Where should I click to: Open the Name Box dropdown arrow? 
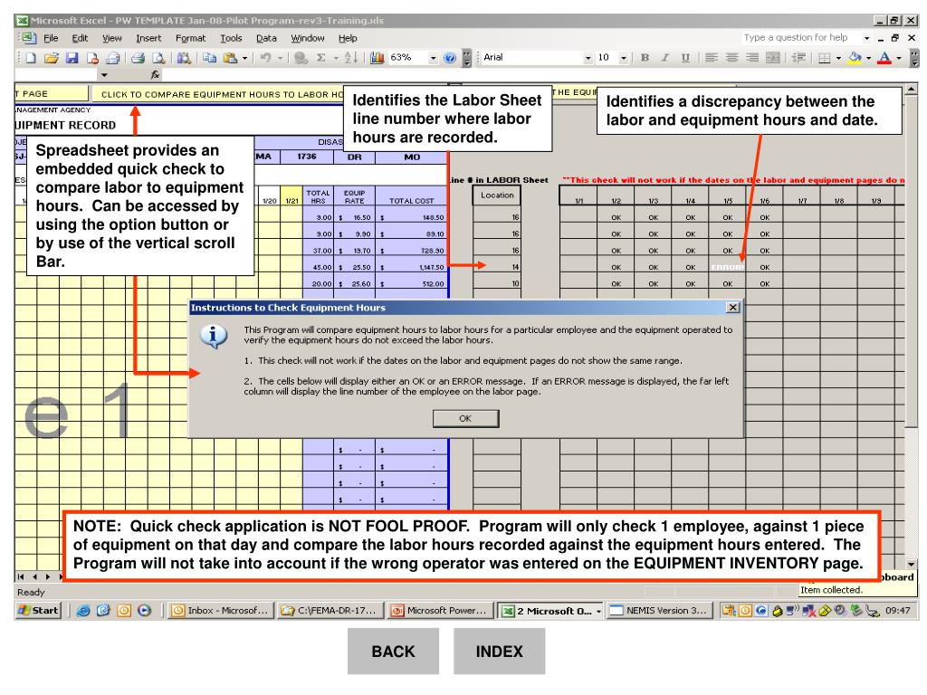point(104,75)
